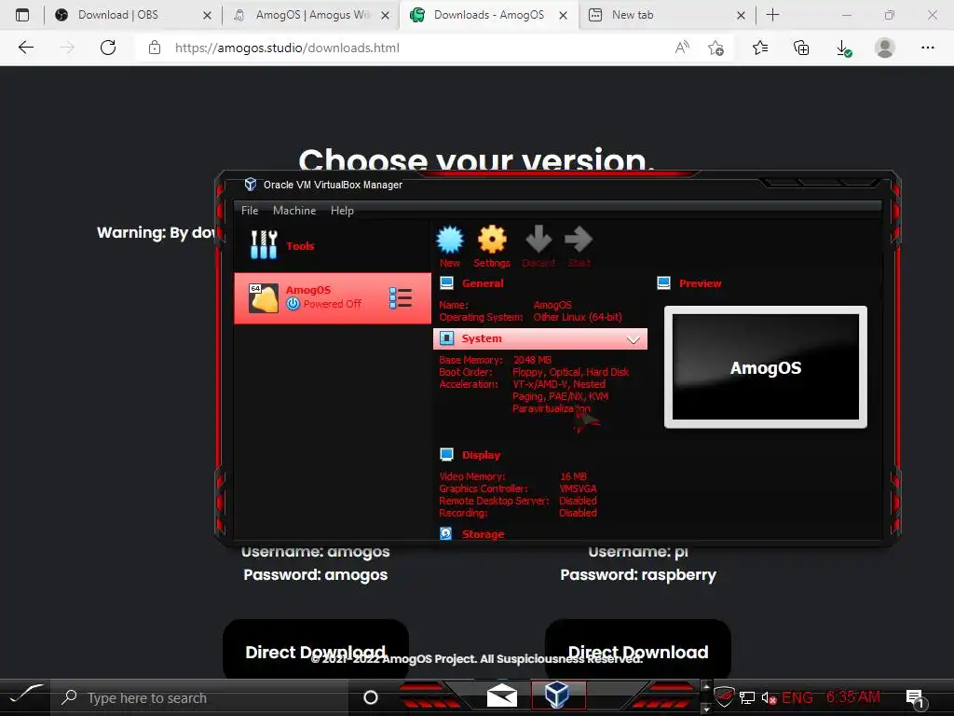This screenshot has width=954, height=716.
Task: Open clock showing 6:35 AM
Action: coord(853,696)
